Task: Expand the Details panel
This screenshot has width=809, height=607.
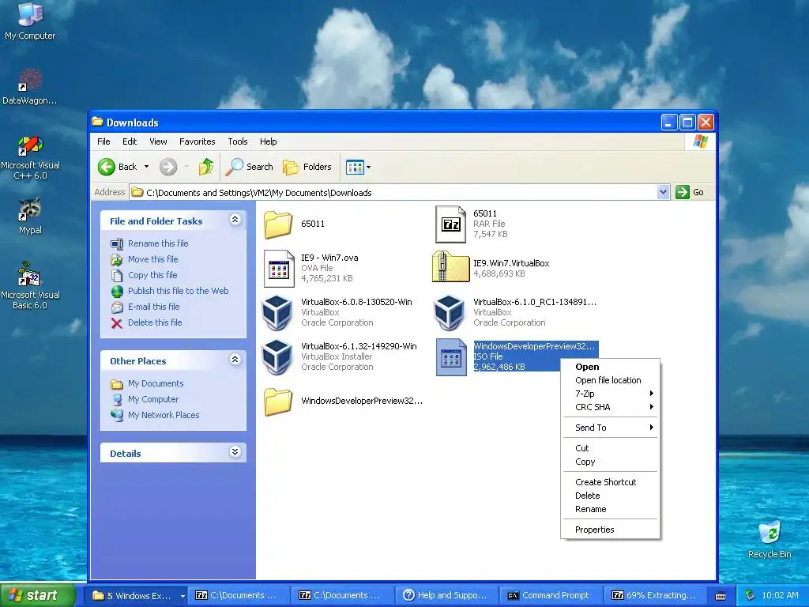Action: (235, 452)
